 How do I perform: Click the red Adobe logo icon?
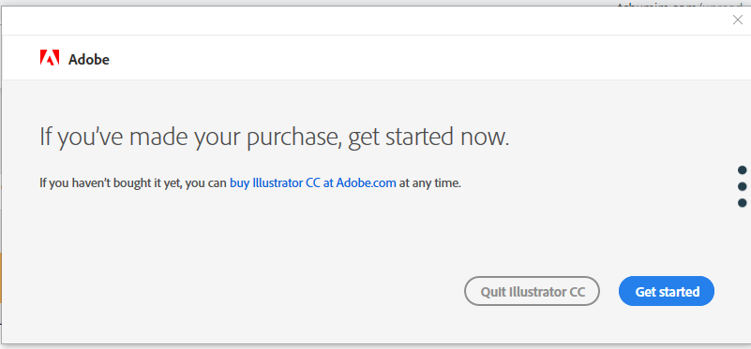click(x=50, y=57)
